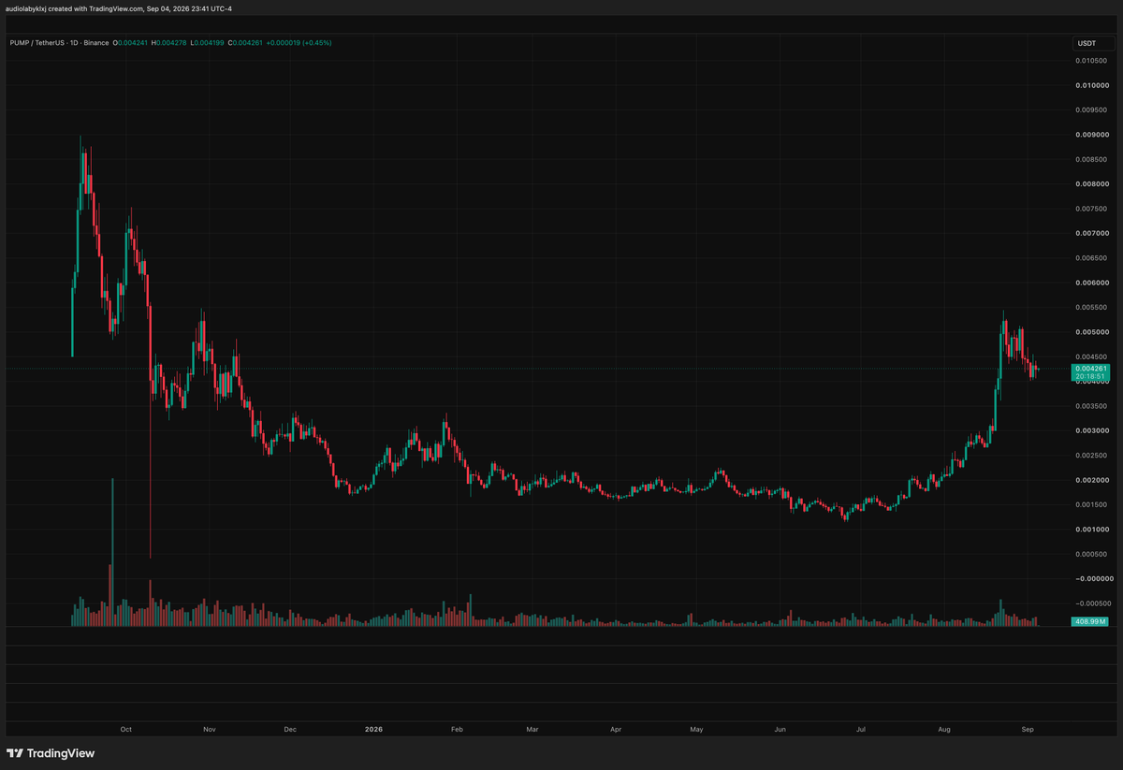Click the −0.000500 price axis label

(1091, 604)
